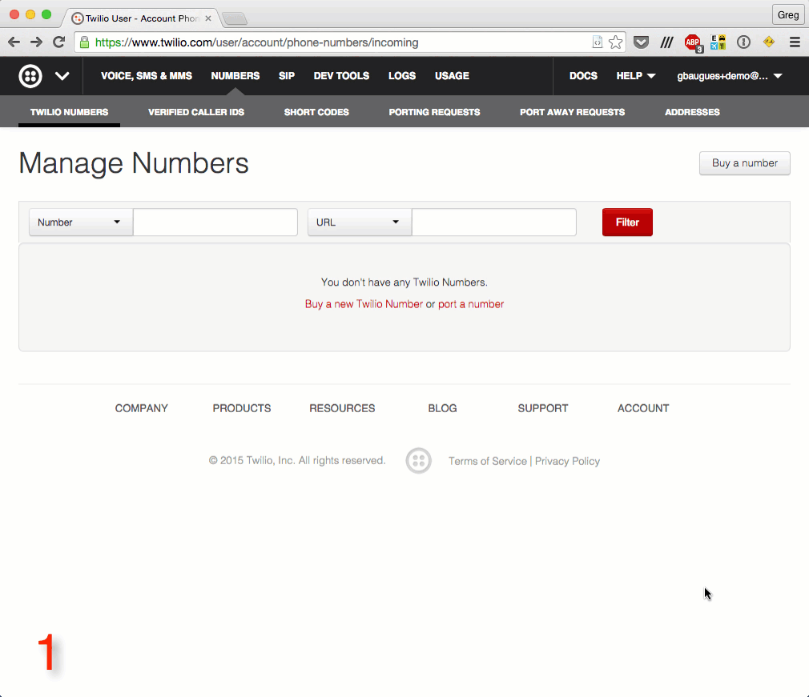Open a new browser tab
This screenshot has height=697, width=809.
(235, 19)
